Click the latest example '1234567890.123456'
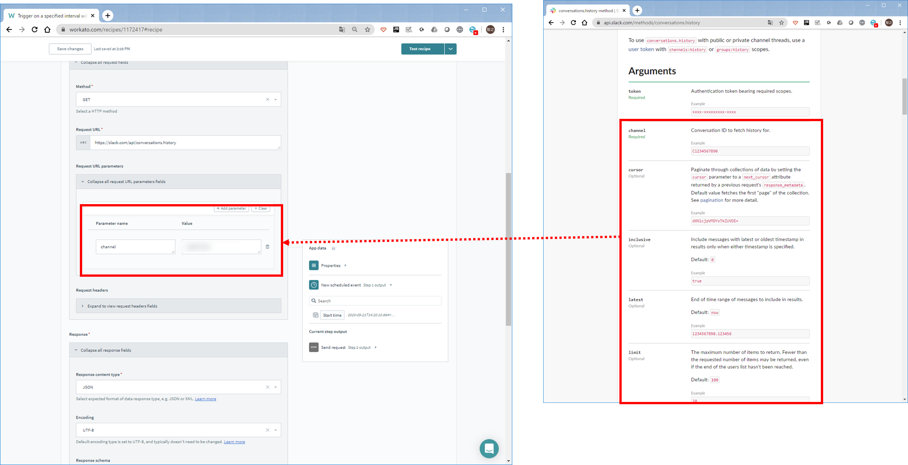Image resolution: width=908 pixels, height=465 pixels. tap(750, 334)
